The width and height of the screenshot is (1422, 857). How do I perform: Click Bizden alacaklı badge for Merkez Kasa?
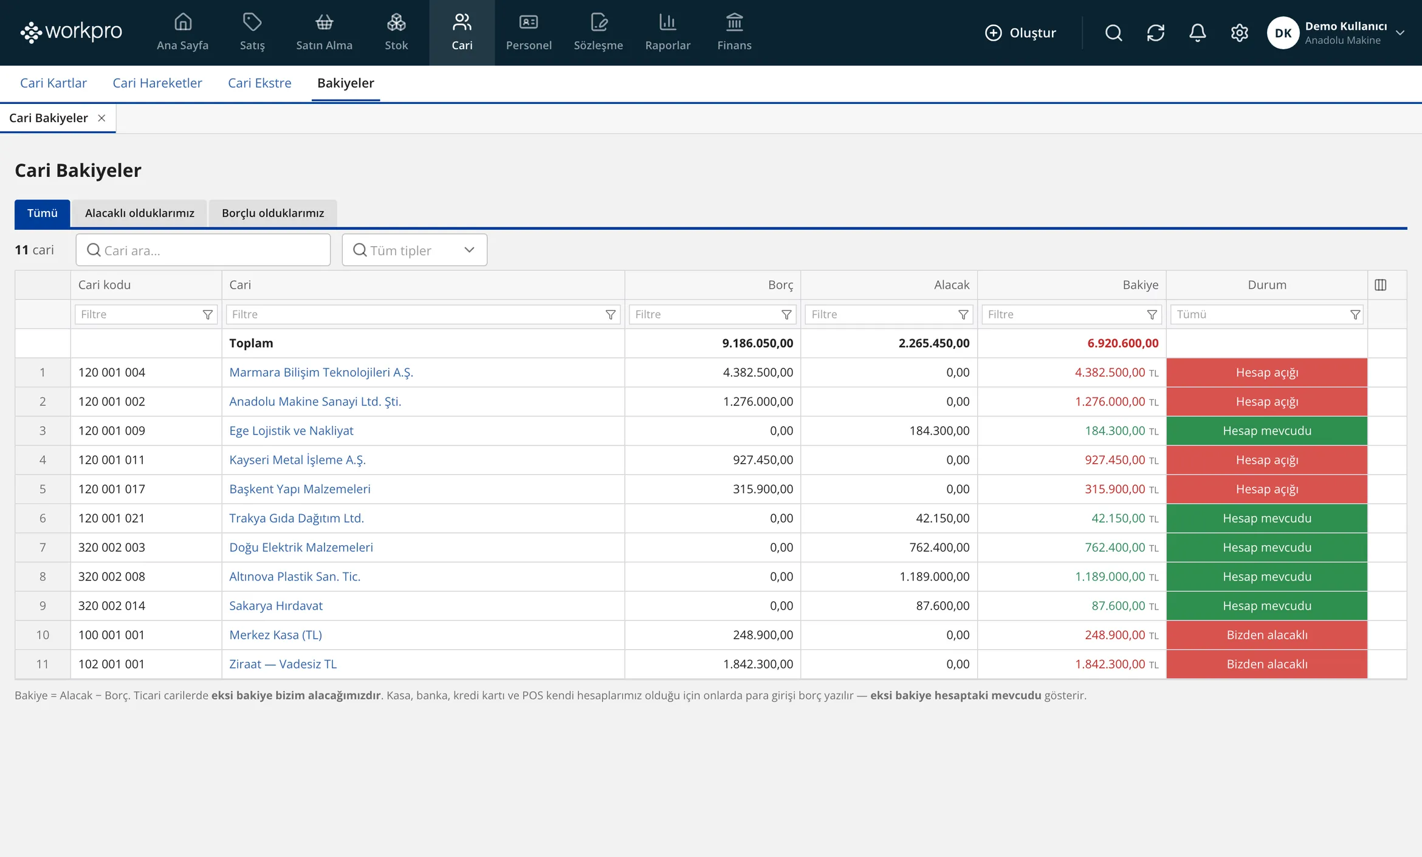pyautogui.click(x=1266, y=635)
